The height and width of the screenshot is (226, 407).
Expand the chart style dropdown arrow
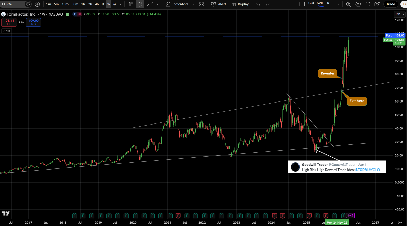coord(158,4)
